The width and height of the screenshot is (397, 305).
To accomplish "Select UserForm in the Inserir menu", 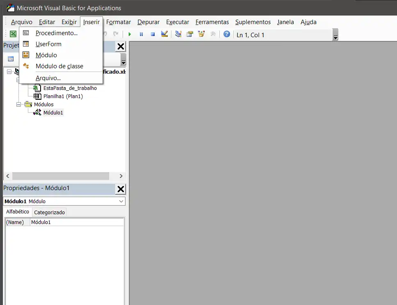I will (48, 44).
